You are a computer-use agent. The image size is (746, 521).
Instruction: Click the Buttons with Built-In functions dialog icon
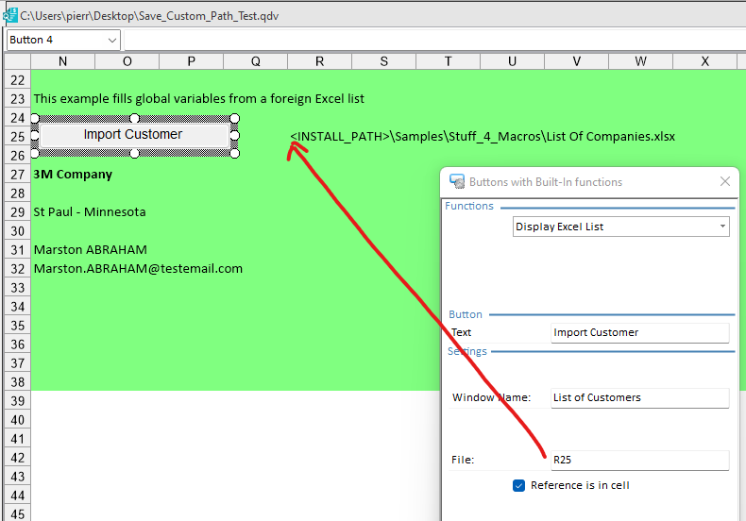click(x=457, y=182)
